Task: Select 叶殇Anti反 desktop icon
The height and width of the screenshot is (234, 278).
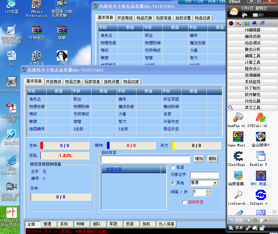Action: [x=12, y=213]
